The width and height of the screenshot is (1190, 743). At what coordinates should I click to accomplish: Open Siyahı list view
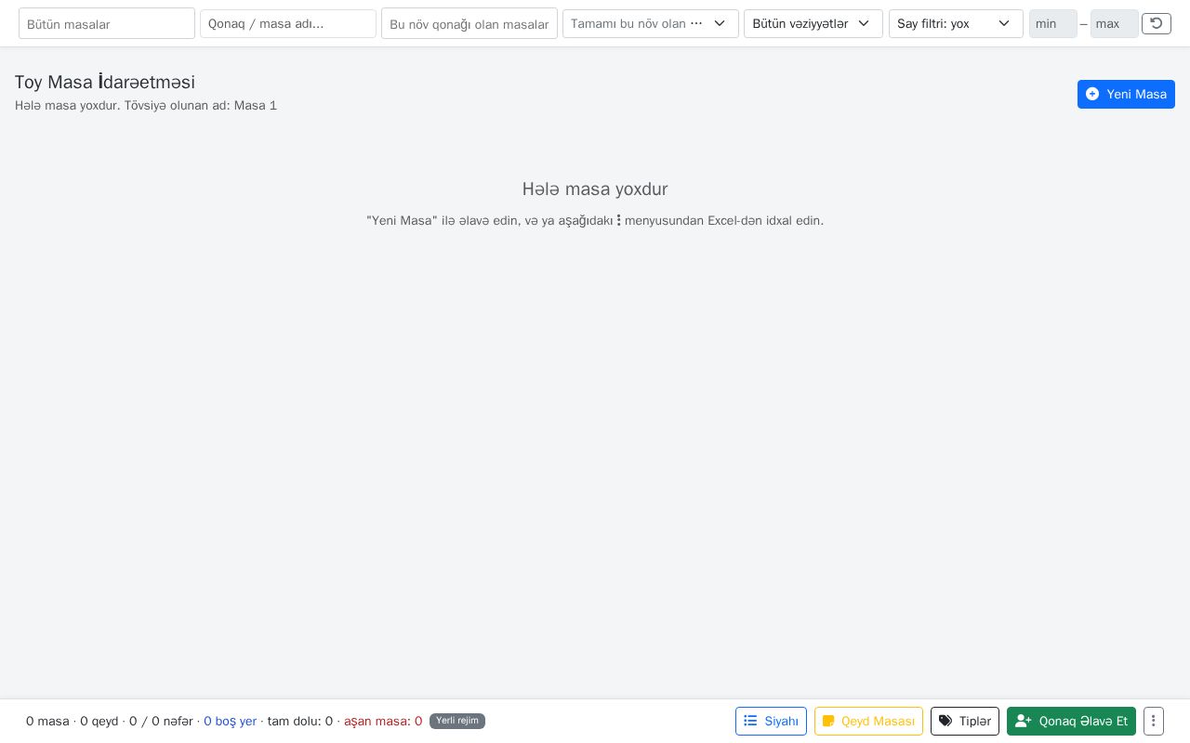[771, 721]
